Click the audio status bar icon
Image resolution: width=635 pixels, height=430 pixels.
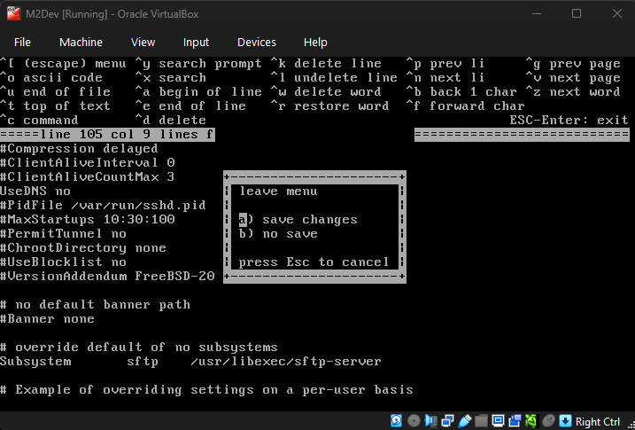[430, 420]
